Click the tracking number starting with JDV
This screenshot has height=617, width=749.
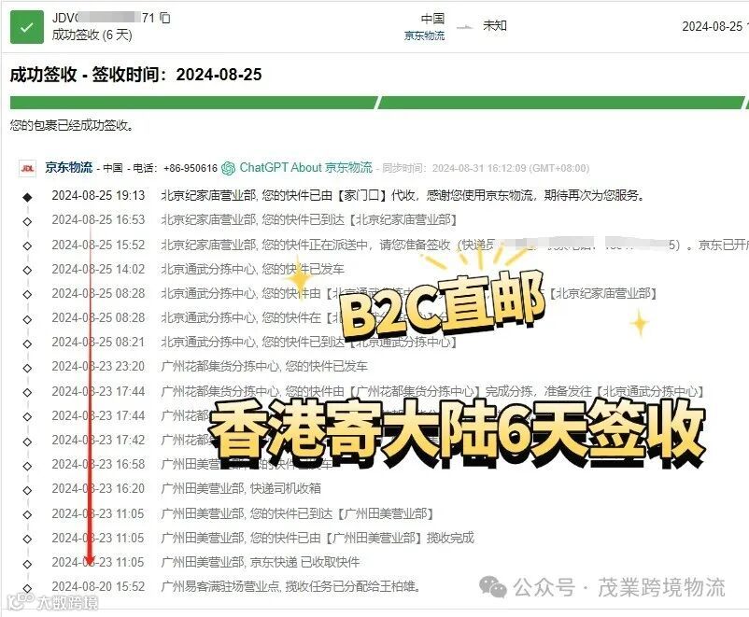click(x=104, y=18)
